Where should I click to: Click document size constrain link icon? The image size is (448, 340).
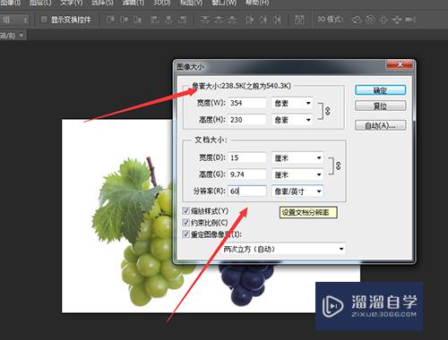(x=338, y=166)
